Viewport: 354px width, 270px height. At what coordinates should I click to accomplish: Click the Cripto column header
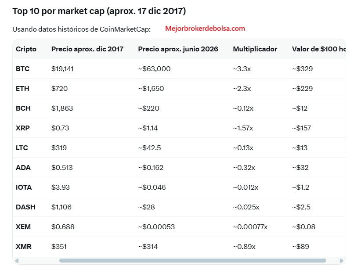pos(26,49)
